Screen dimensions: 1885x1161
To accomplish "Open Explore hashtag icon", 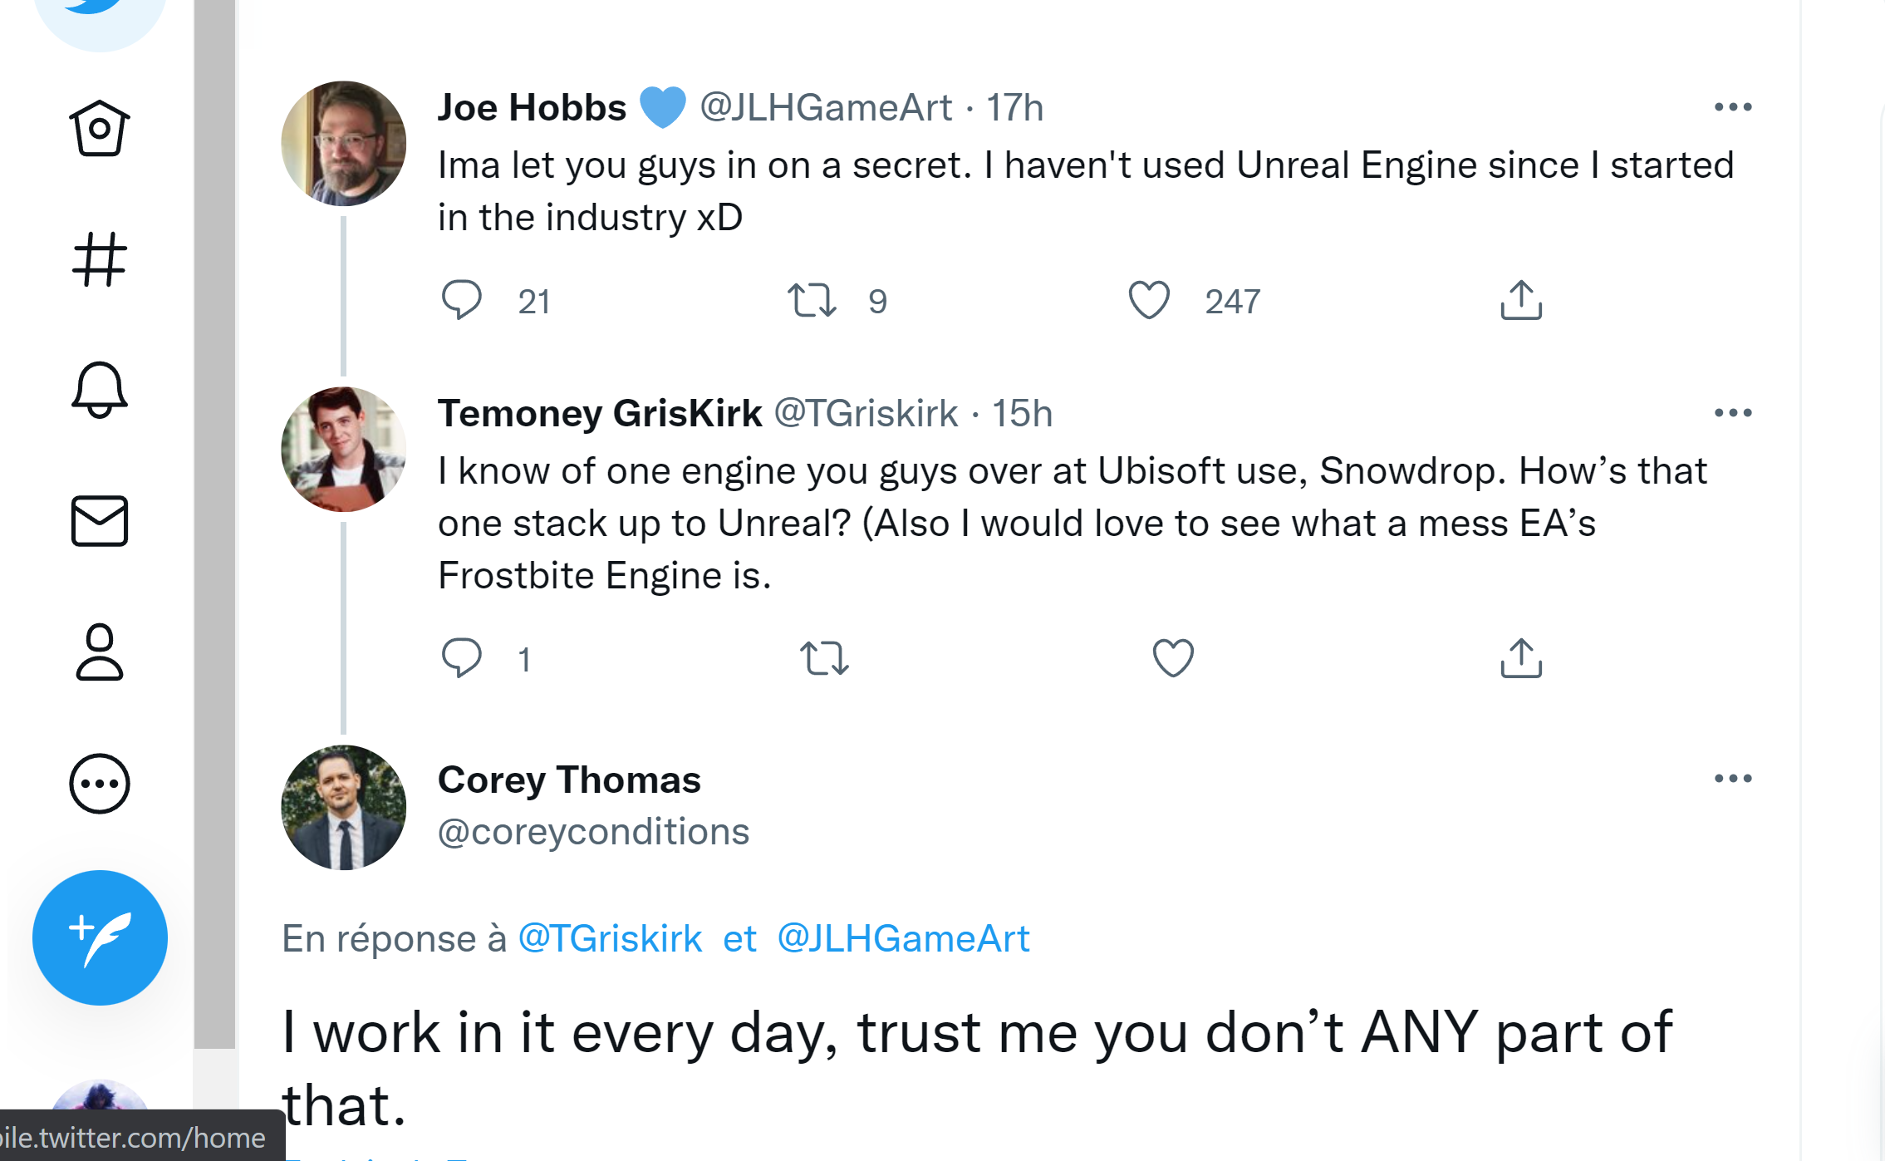I will (100, 259).
